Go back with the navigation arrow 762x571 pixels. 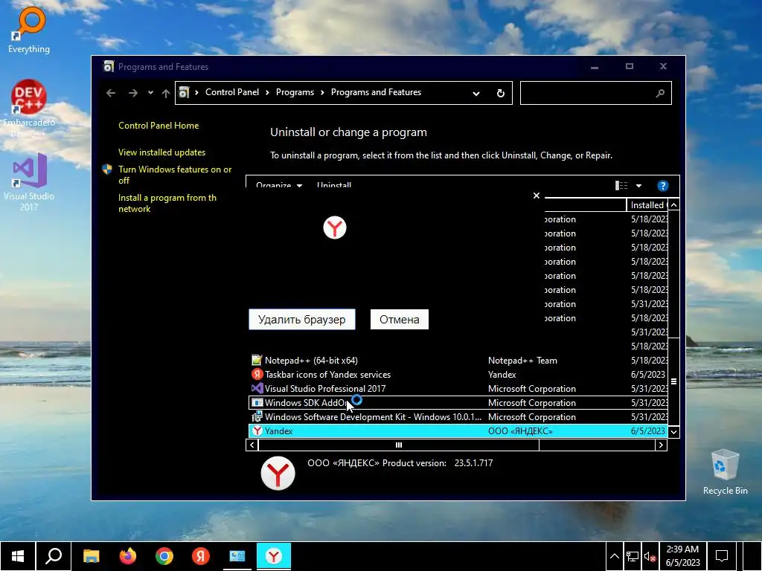111,93
